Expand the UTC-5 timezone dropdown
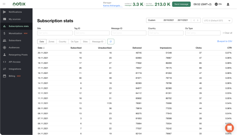The height and width of the screenshot is (135, 237). pyautogui.click(x=217, y=20)
